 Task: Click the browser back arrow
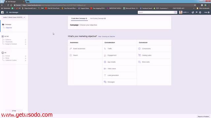(2, 5)
